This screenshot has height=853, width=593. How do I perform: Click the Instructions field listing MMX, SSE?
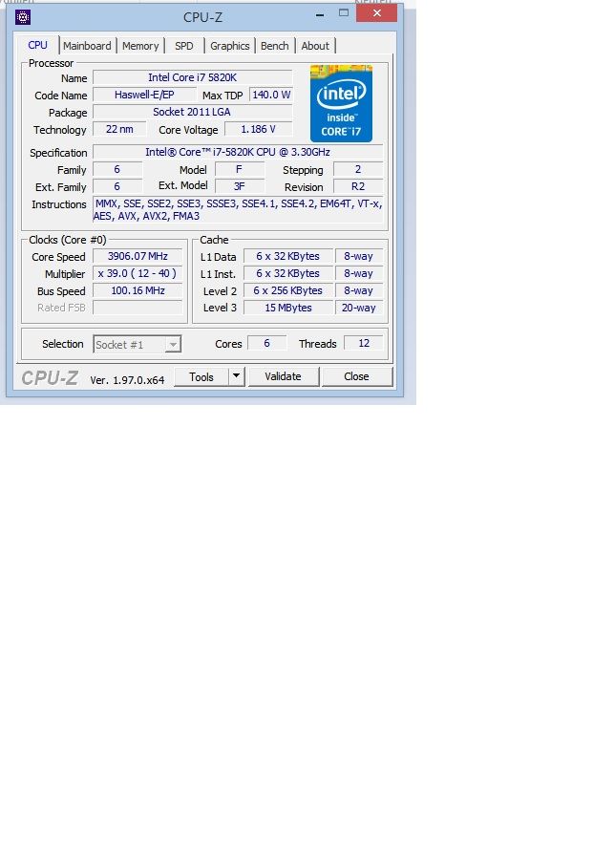pyautogui.click(x=238, y=210)
